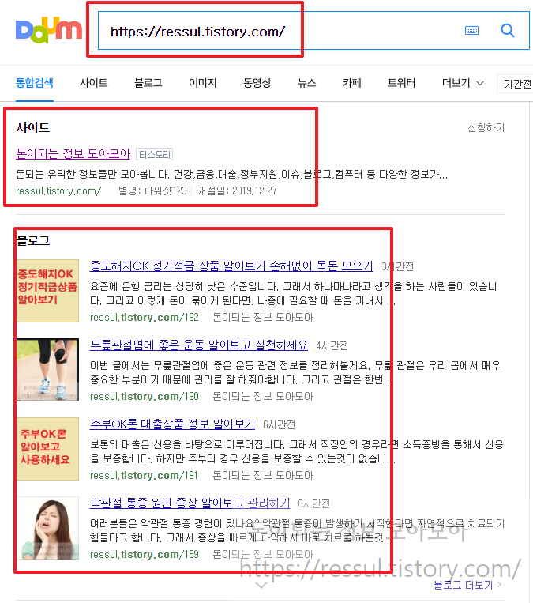Open the 돈이되는 정보 모아모아 site link
The width and height of the screenshot is (533, 603).
(73, 153)
